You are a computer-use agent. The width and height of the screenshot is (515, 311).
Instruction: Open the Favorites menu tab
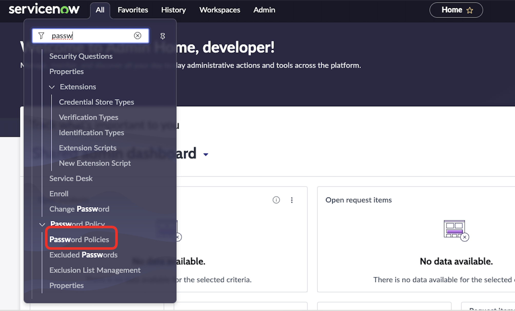pyautogui.click(x=133, y=10)
